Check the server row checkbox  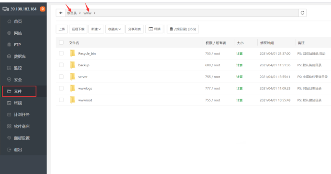(61, 77)
